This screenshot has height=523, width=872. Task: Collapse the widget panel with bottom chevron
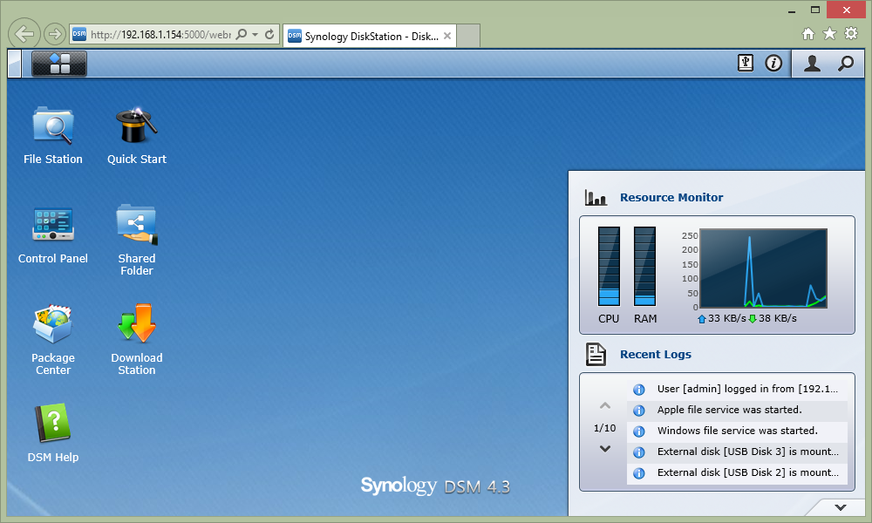pyautogui.click(x=841, y=507)
